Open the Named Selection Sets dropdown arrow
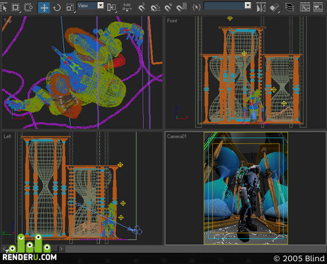Viewport: 327px width, 264px height. click(248, 5)
